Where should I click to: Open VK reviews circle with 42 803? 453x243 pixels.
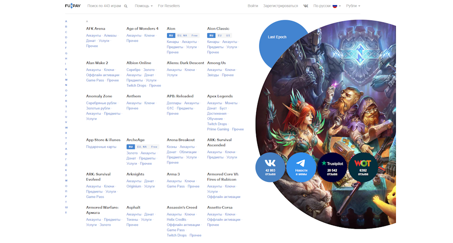click(270, 167)
